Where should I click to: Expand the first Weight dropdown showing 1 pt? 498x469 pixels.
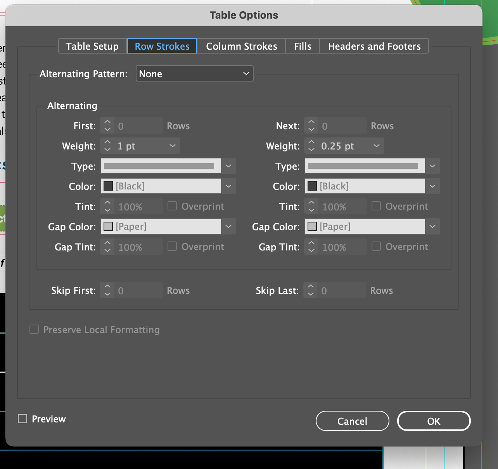[173, 146]
